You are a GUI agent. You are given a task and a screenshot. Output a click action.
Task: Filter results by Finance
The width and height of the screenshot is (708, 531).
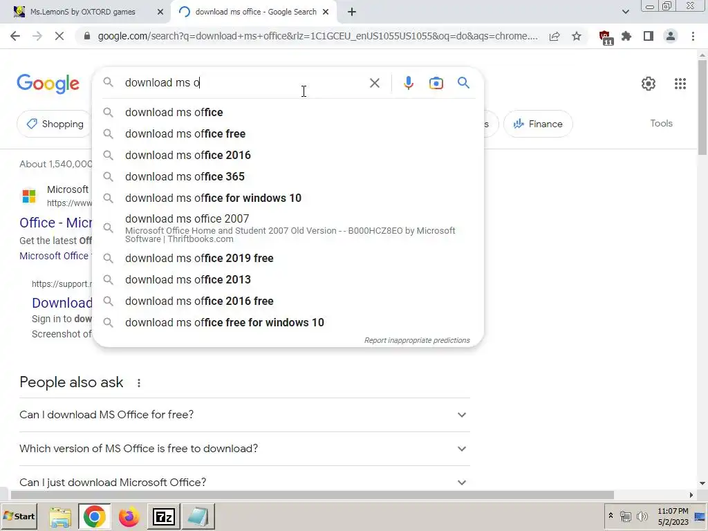point(538,124)
